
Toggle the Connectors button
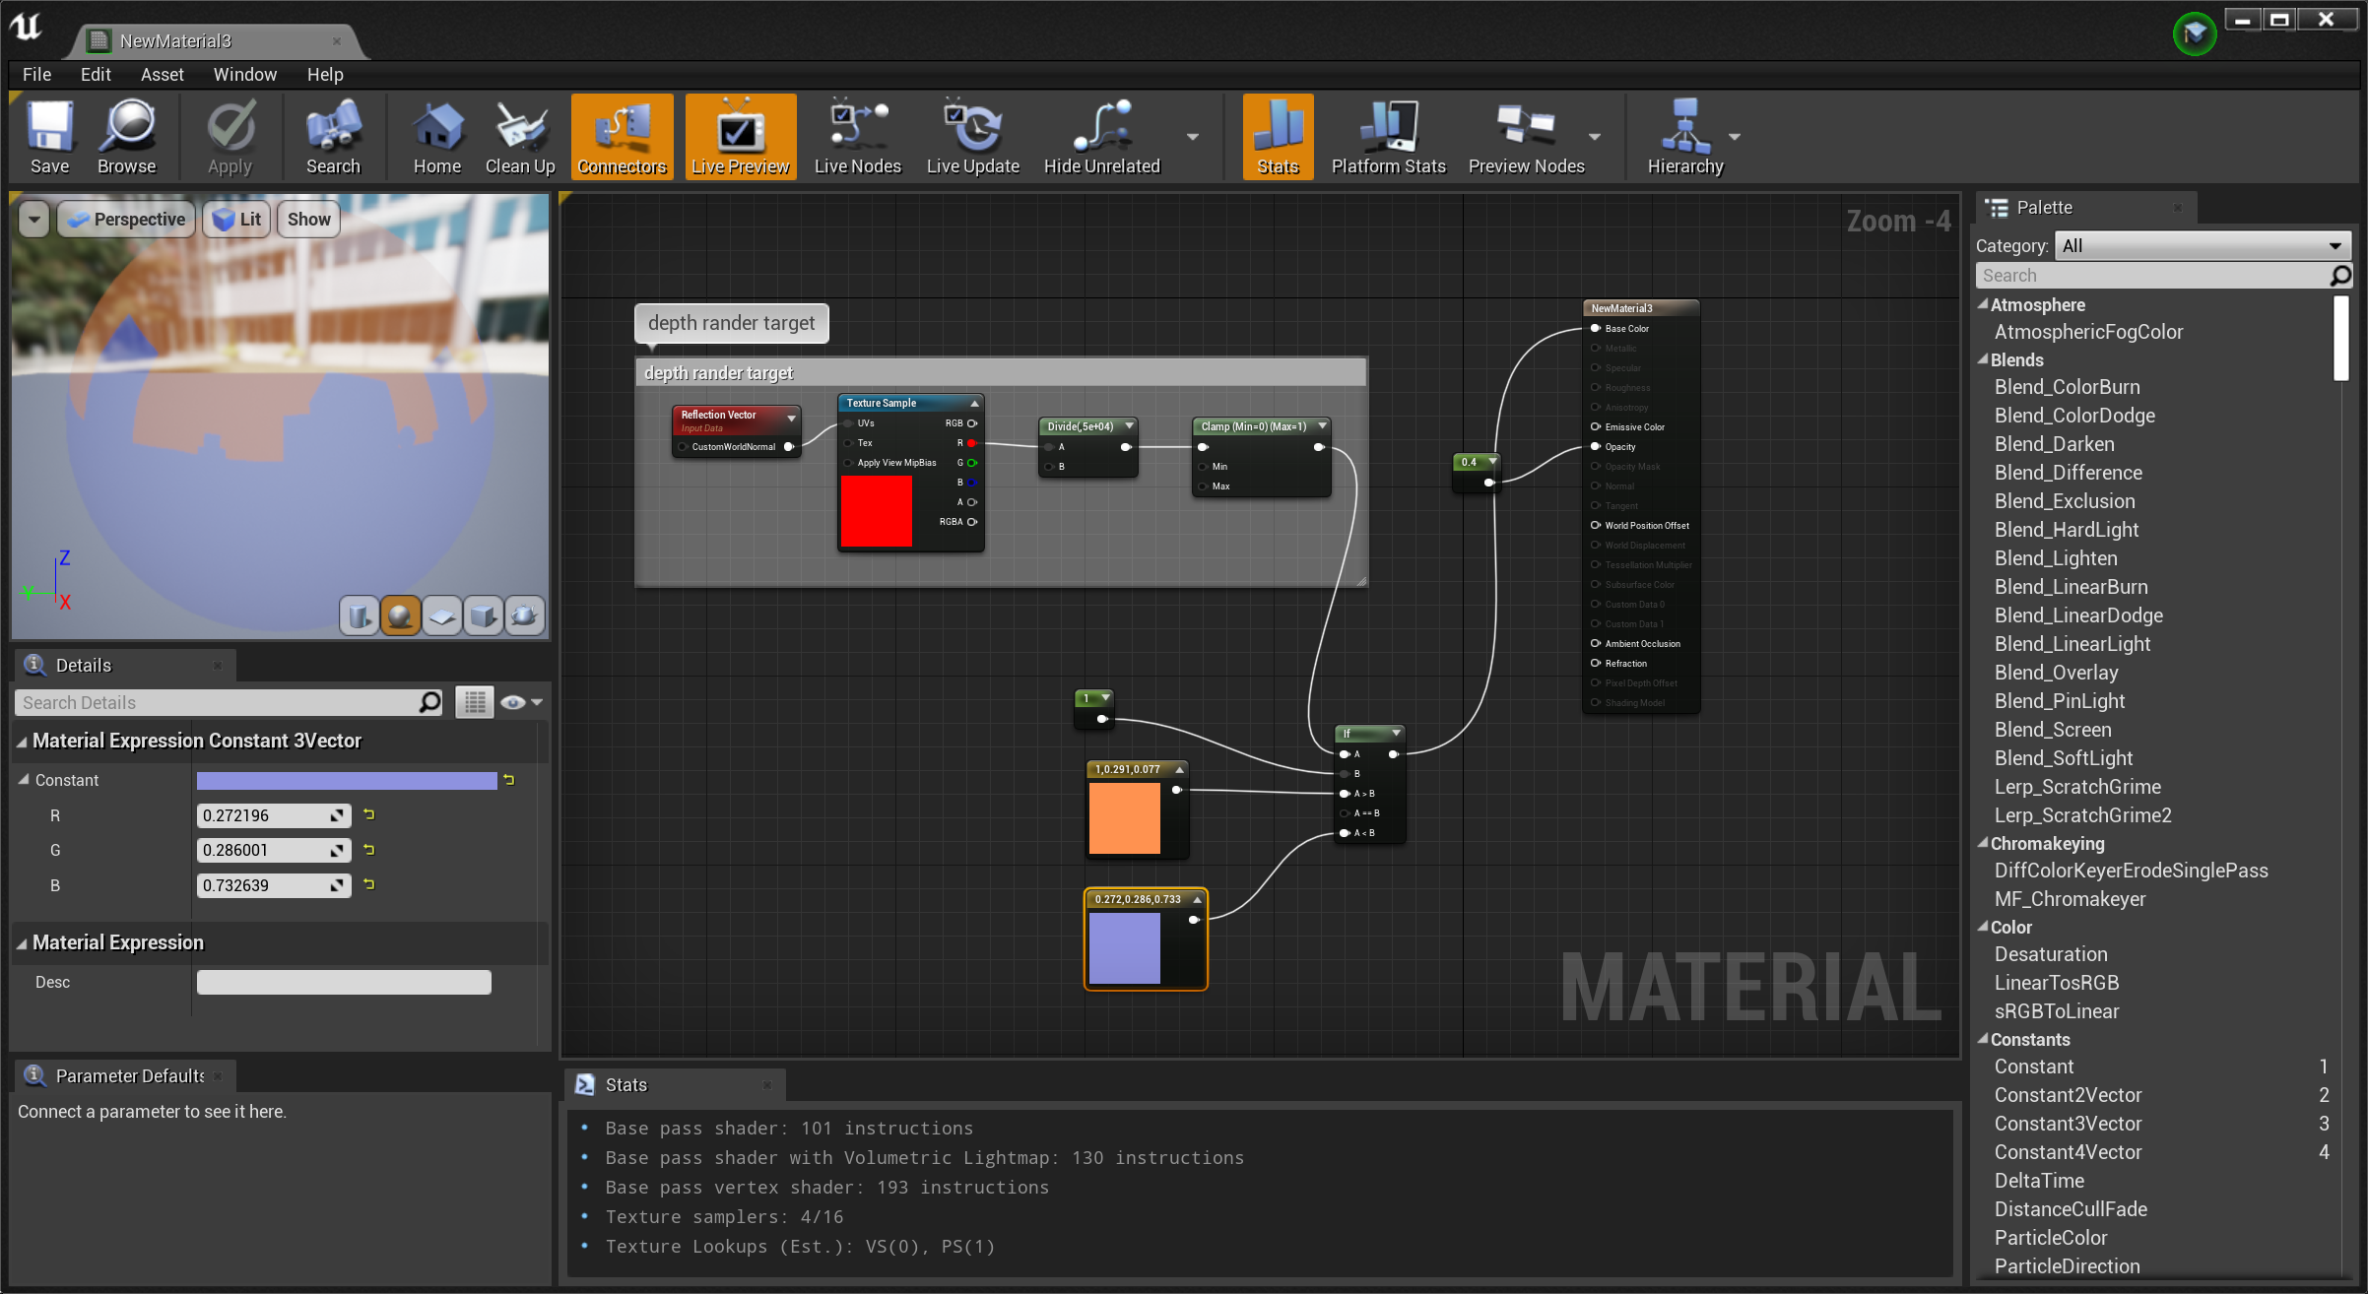(x=622, y=138)
